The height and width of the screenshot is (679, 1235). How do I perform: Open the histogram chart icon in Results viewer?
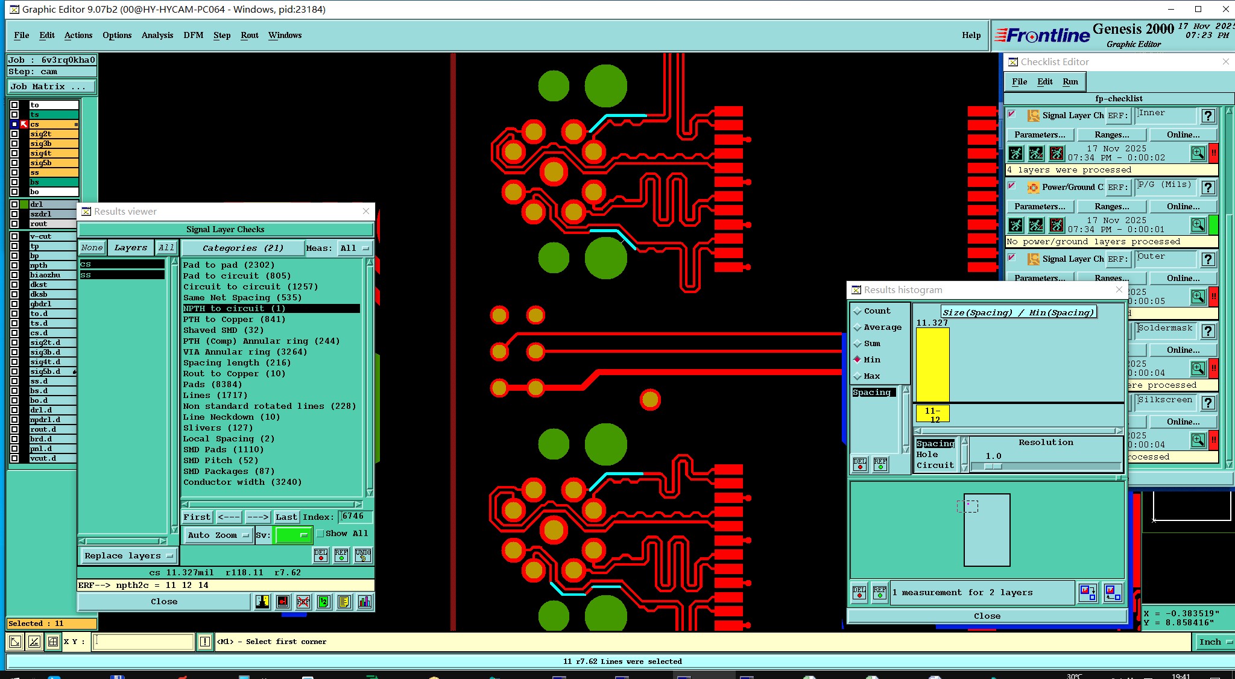[x=365, y=602]
